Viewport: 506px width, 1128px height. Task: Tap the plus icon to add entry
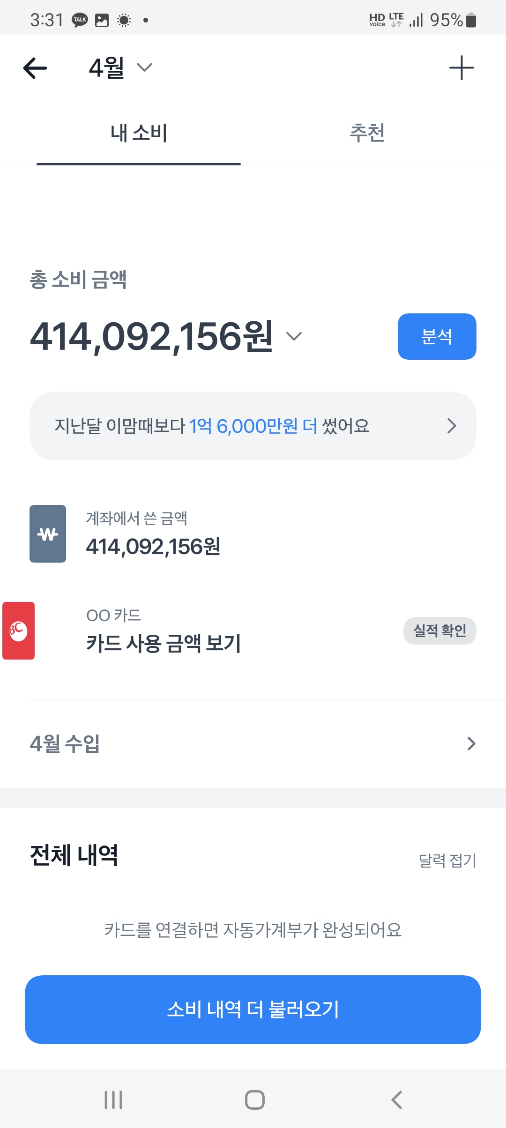click(461, 68)
